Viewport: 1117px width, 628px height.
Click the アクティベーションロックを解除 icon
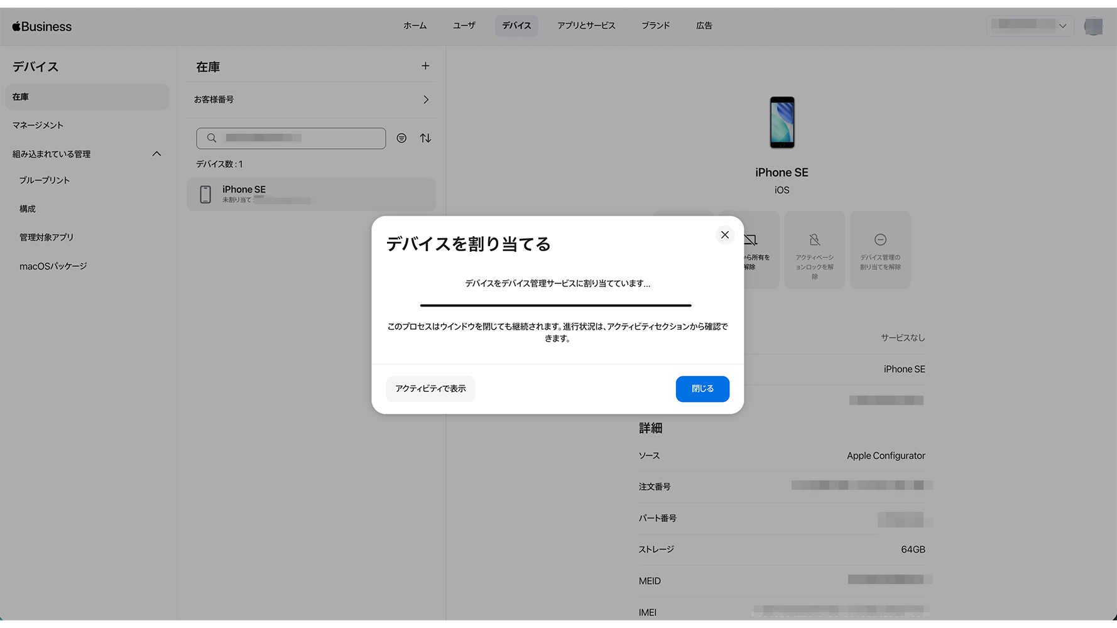coord(814,240)
